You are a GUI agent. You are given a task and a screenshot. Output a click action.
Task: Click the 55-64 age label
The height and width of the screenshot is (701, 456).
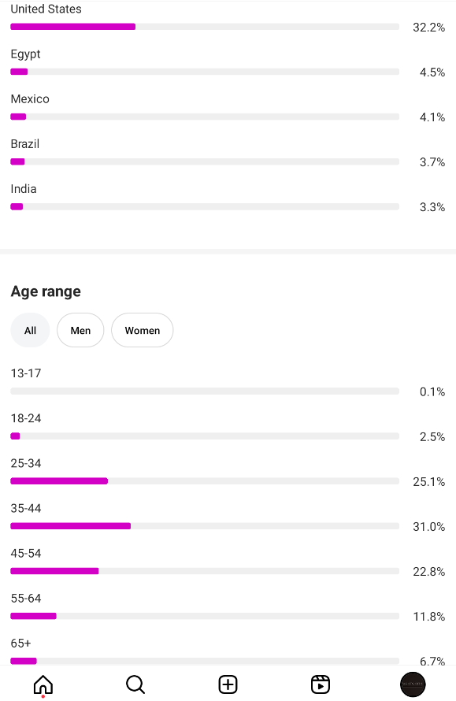point(26,598)
